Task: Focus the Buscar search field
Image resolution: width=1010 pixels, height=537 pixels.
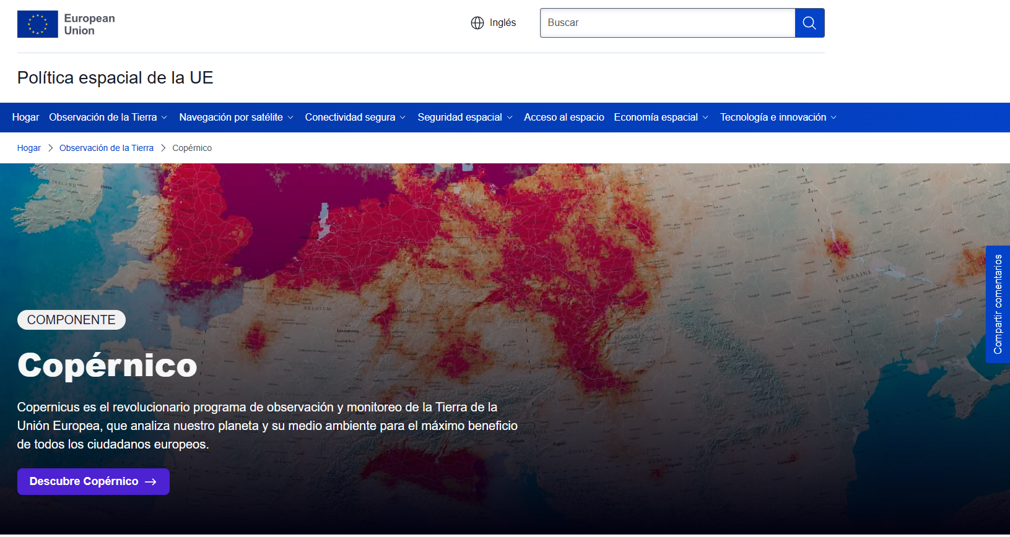Action: click(x=668, y=23)
